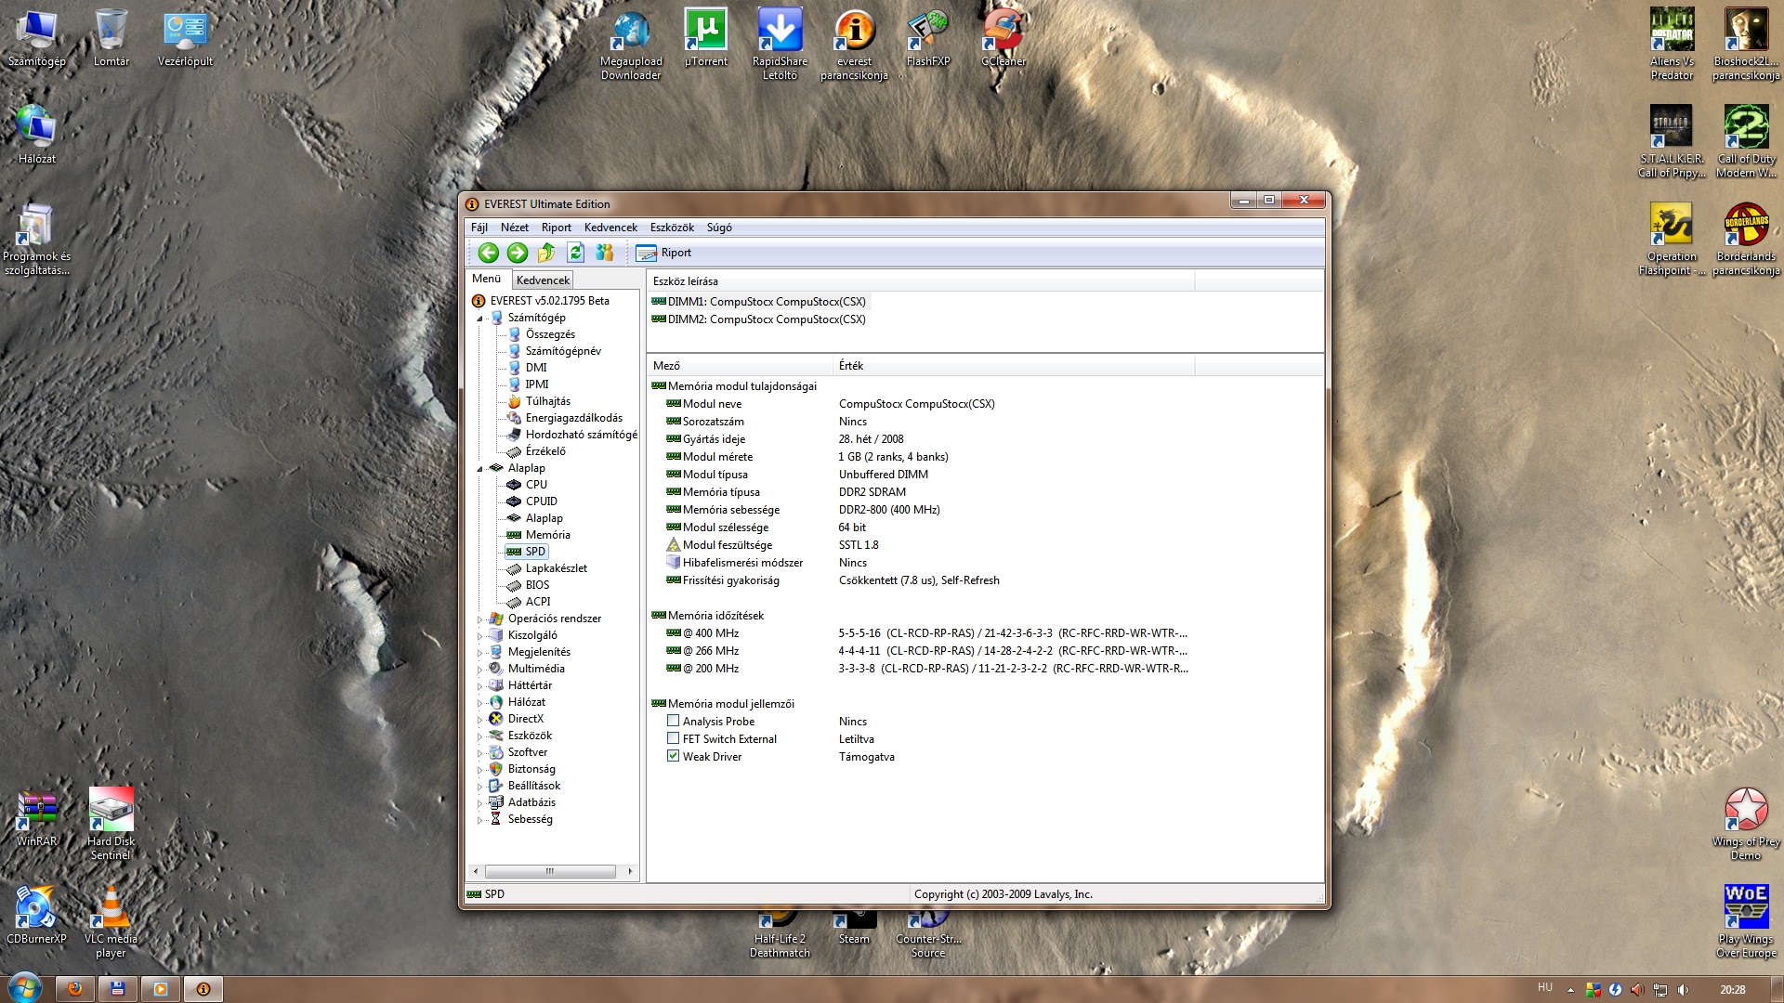The image size is (1784, 1003).
Task: Click the users (two people) toolbar icon
Action: point(605,253)
